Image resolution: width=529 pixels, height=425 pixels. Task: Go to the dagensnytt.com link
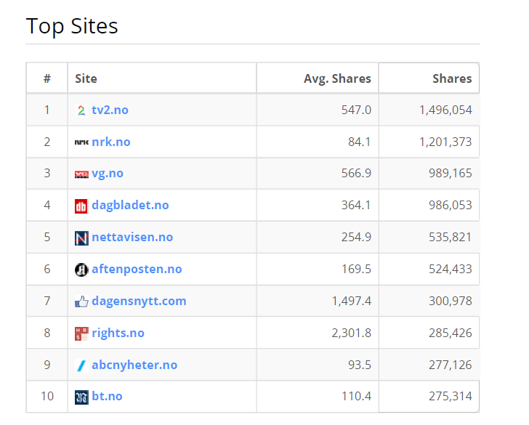[x=139, y=301]
